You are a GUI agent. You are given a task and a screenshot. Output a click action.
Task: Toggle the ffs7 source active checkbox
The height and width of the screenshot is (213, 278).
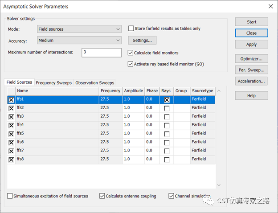coord(11,151)
